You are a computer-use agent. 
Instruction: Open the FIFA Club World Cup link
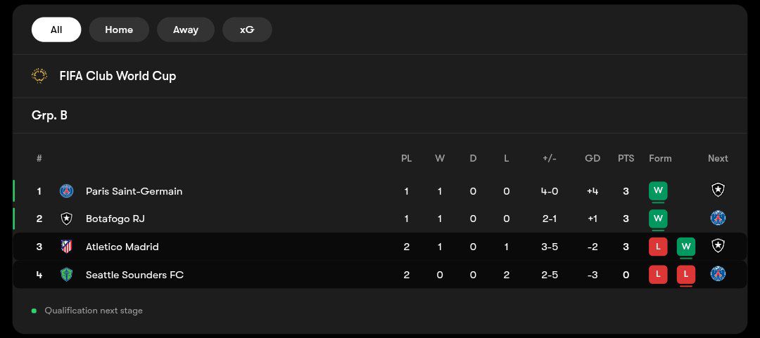point(118,76)
